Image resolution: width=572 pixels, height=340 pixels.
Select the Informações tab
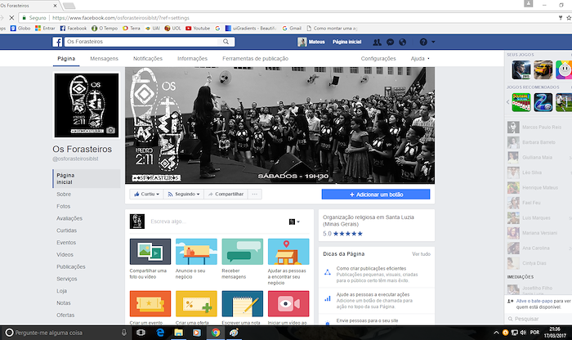click(192, 58)
